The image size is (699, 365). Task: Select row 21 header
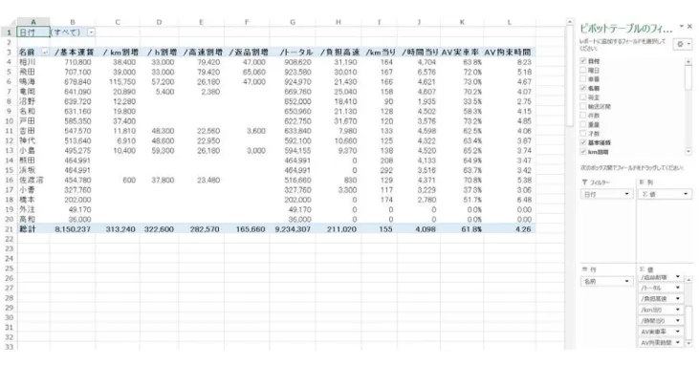click(9, 229)
